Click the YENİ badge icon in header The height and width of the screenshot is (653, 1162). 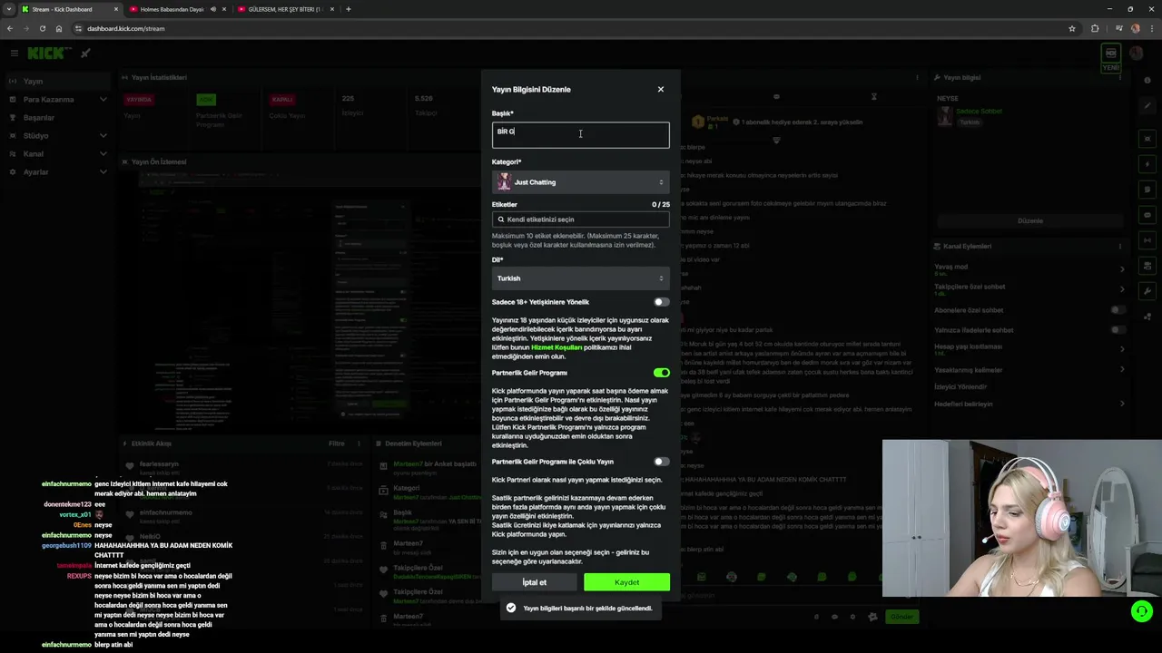pos(1110,58)
